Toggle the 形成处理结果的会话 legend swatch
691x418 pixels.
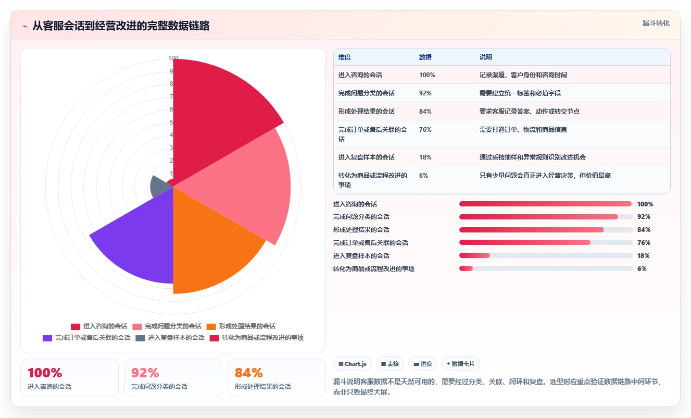(x=211, y=326)
